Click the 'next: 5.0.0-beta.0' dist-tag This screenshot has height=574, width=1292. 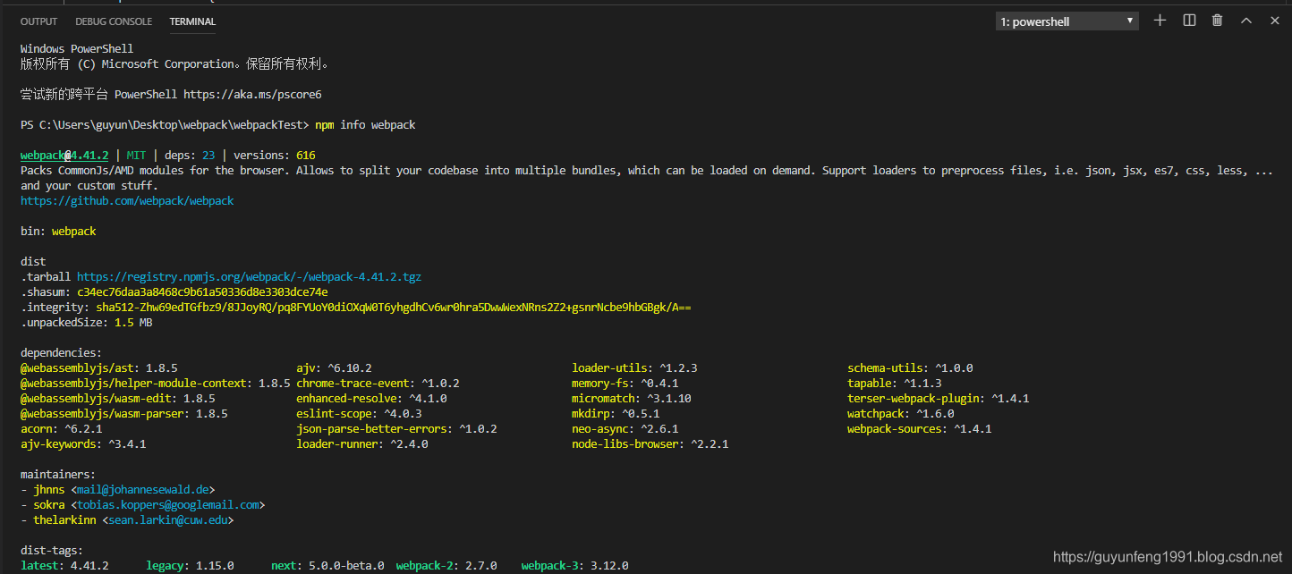point(327,566)
